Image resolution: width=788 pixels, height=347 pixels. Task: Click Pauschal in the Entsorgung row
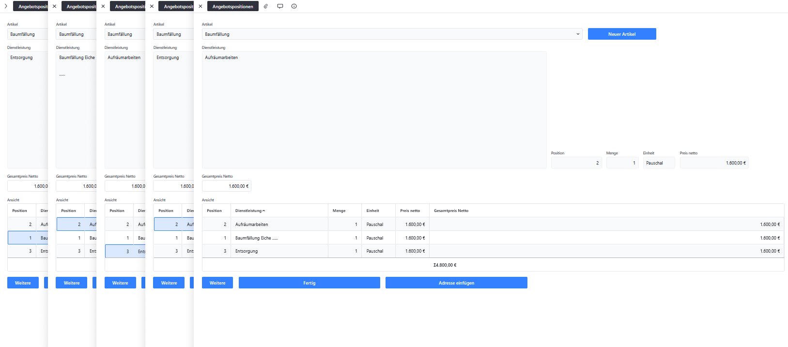pyautogui.click(x=374, y=251)
